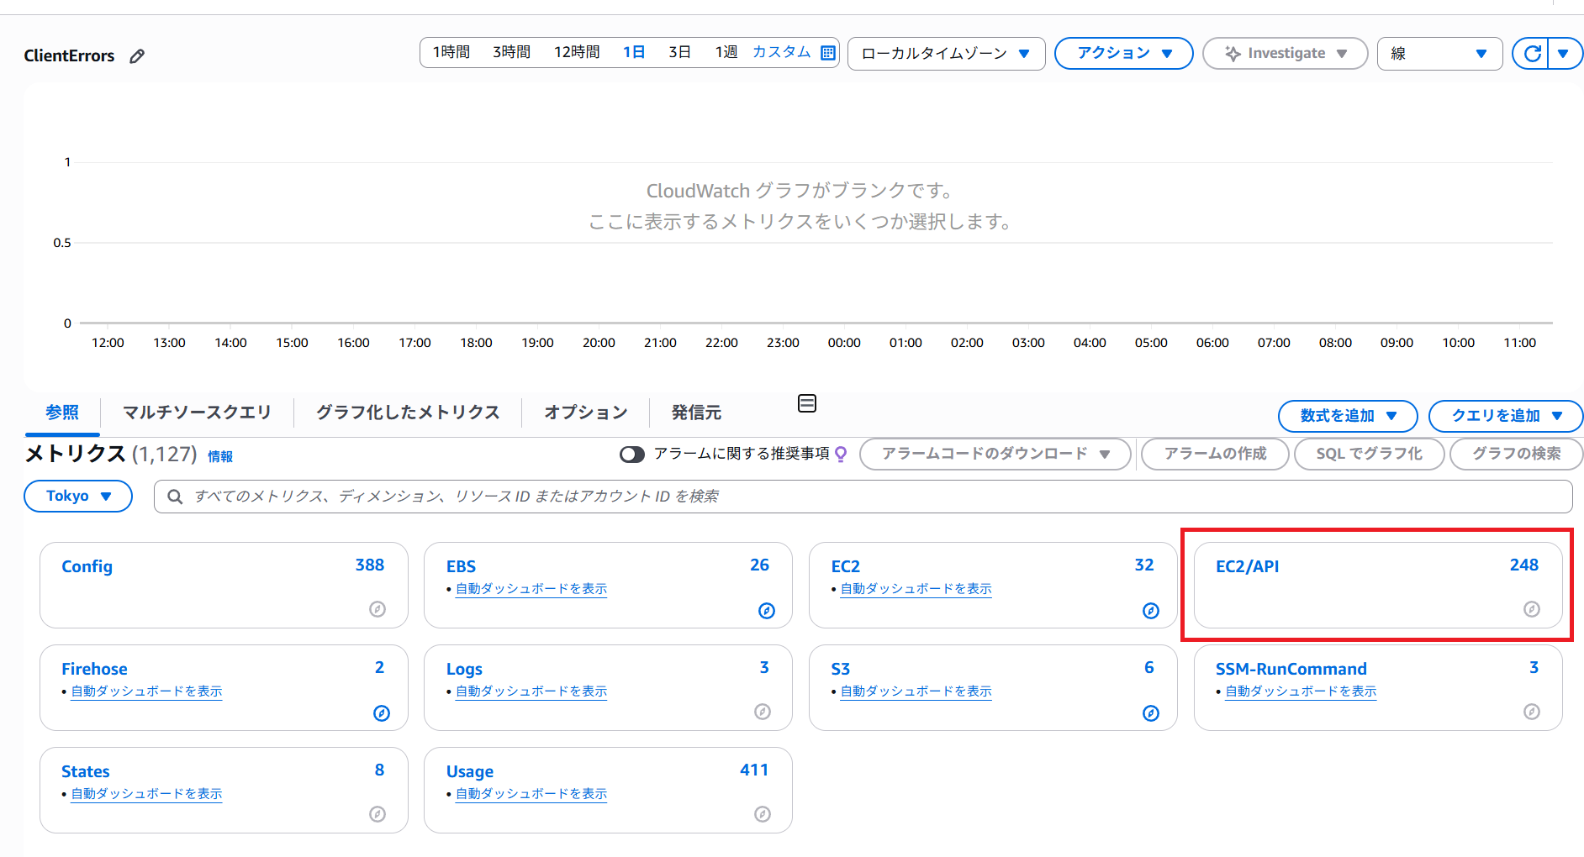Switch to the オプション tab

pyautogui.click(x=586, y=413)
